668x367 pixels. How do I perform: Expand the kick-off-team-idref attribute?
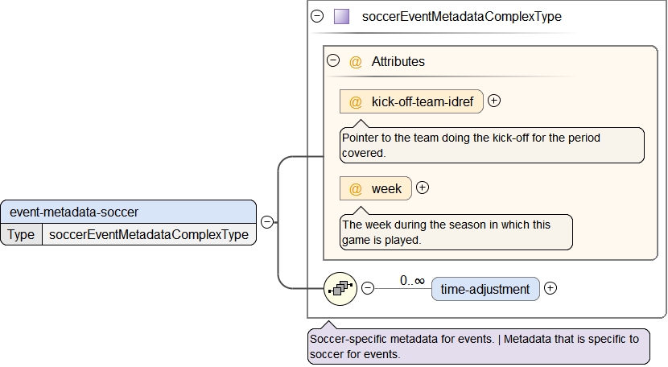(494, 101)
